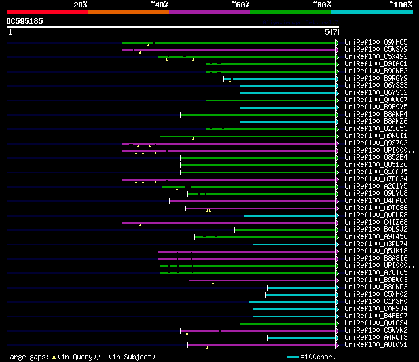Select the UniRef100_A7QT65 label
Image resolution: width=419 pixels, height=362 pixels.
coord(376,273)
